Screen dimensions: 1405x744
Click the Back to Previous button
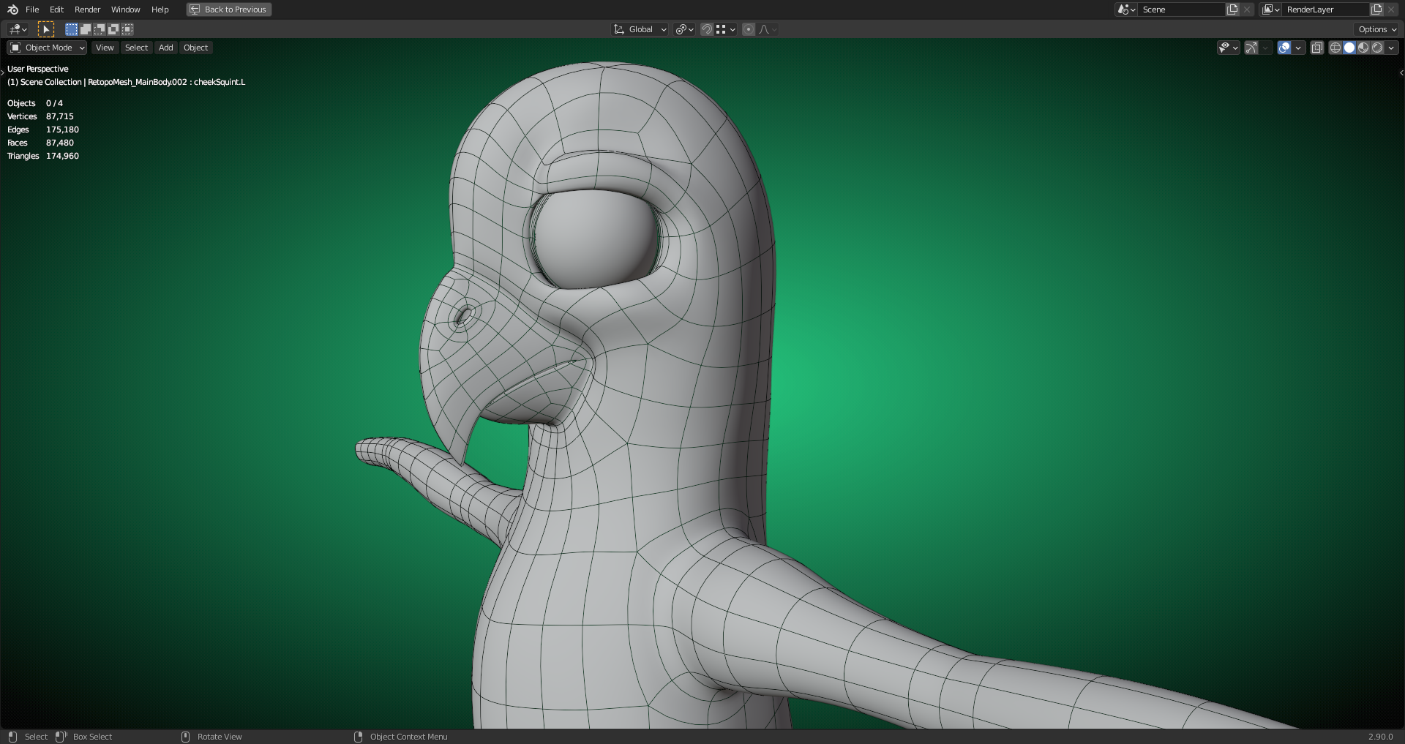click(229, 10)
